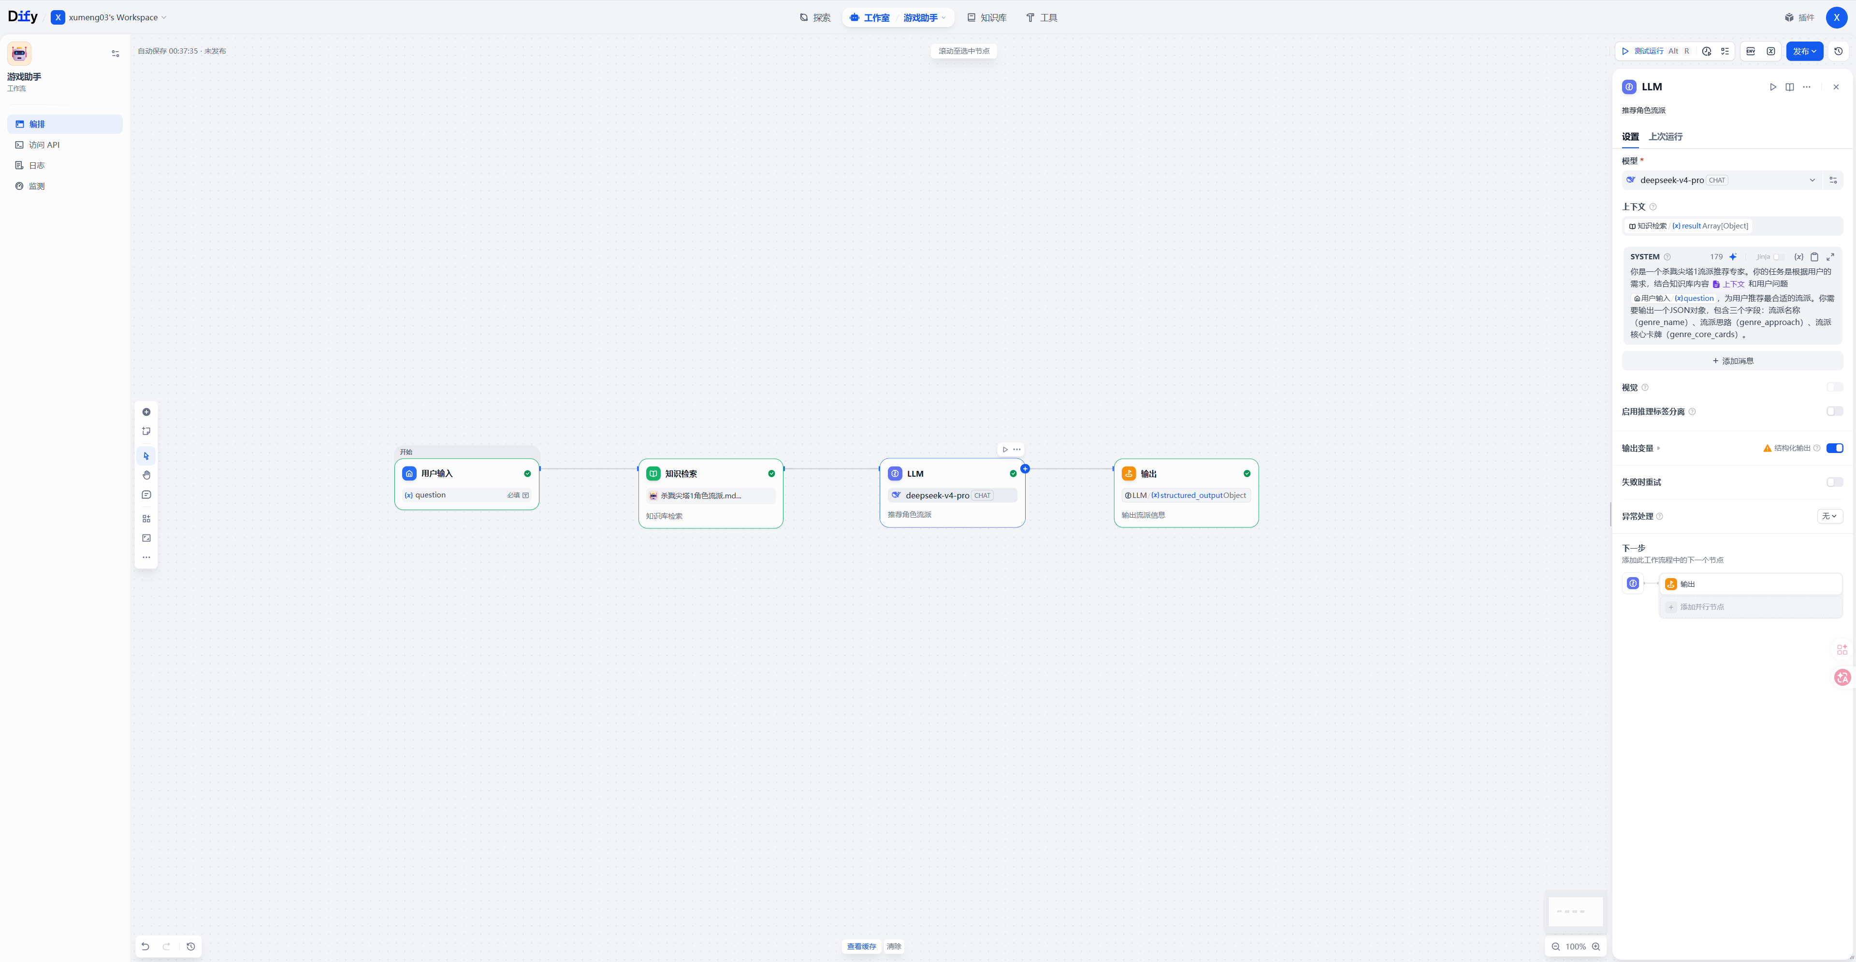
Task: Select 访问 API in sidebar
Action: click(x=65, y=145)
